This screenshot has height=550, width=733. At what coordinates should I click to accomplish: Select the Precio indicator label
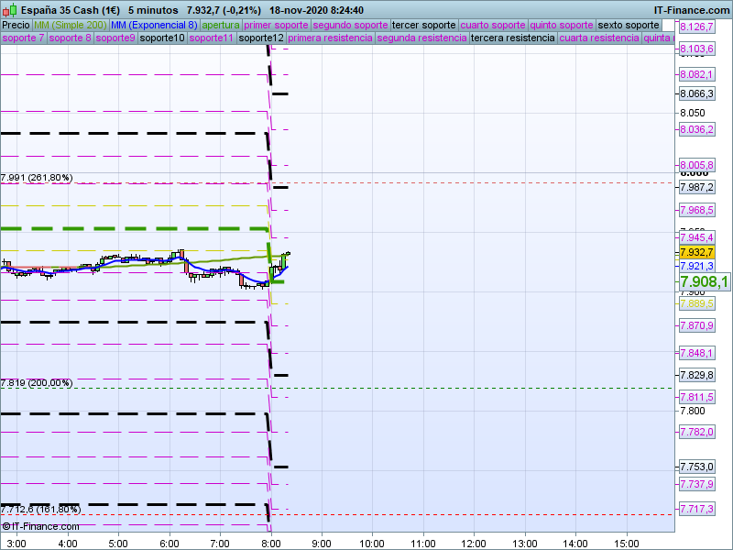click(16, 25)
